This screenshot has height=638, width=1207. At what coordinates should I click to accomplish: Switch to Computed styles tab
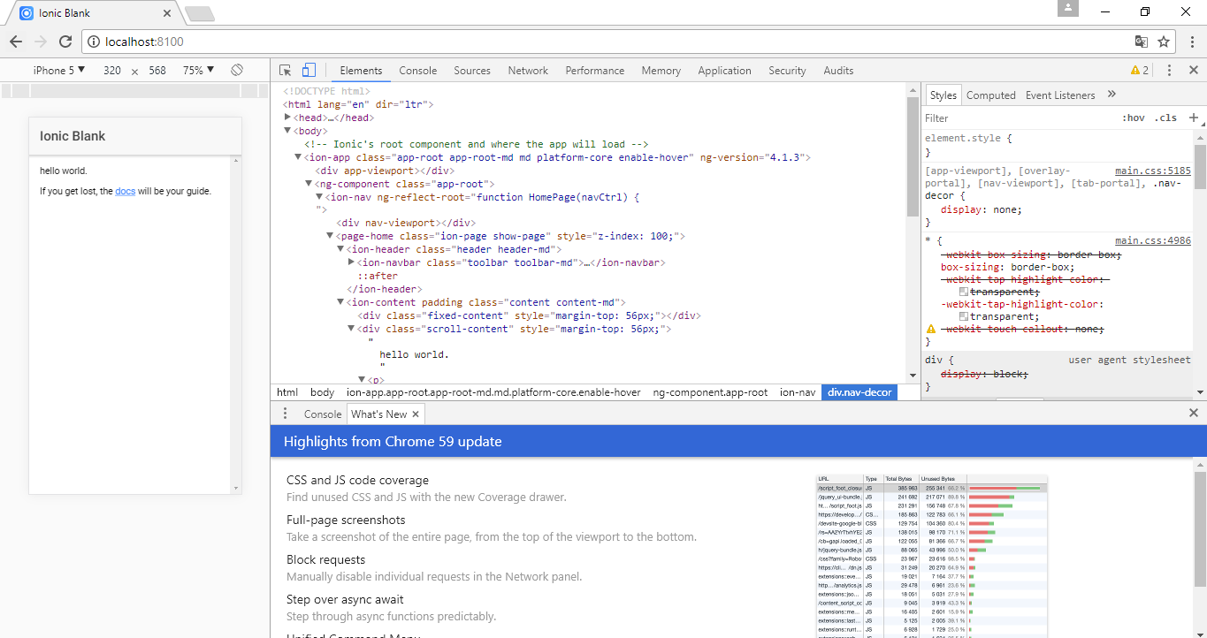[990, 95]
